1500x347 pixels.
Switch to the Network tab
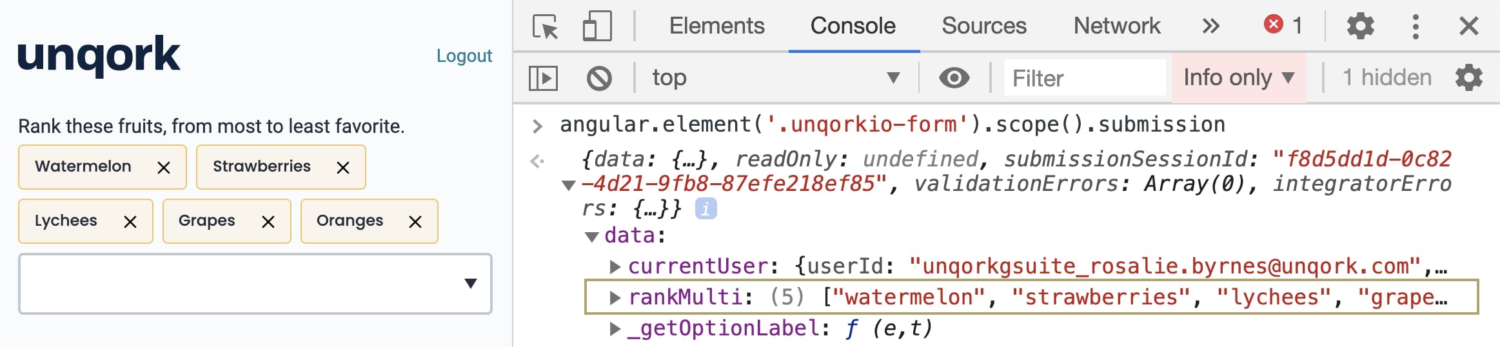(1116, 26)
